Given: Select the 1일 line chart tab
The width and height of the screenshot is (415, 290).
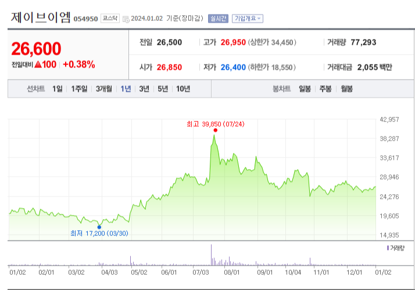Looking at the screenshot, I should click(x=57, y=89).
